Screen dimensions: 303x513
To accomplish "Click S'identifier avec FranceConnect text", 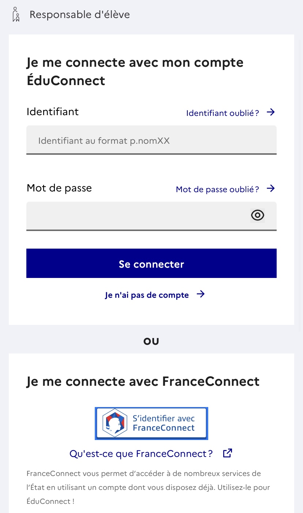I will coord(164,423).
